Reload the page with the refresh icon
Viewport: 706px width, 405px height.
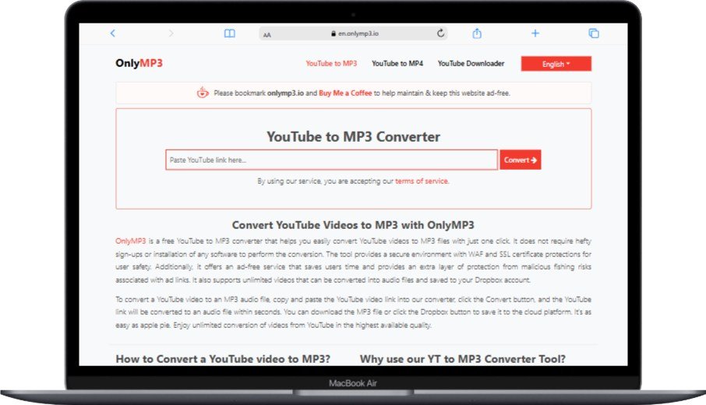tap(440, 33)
